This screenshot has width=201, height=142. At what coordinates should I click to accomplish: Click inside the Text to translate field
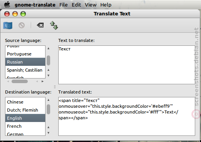[x=127, y=65]
